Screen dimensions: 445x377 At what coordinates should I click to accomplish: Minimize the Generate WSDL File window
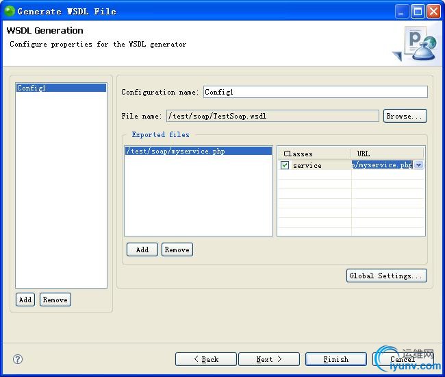[x=402, y=12]
